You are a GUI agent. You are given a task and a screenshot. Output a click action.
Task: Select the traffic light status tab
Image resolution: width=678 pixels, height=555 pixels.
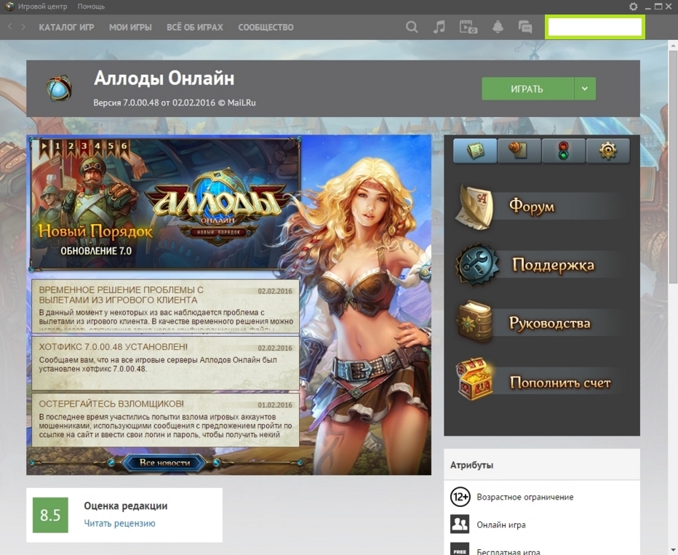[x=563, y=151]
